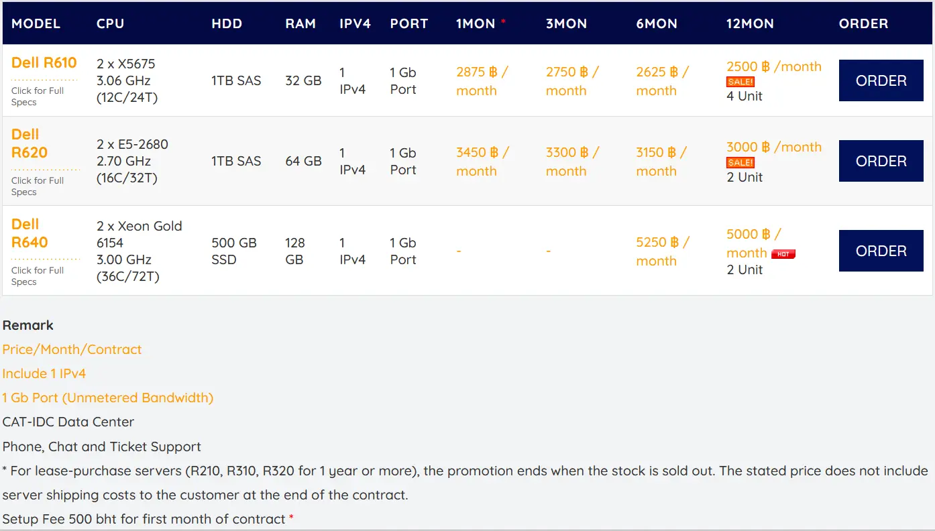Order the Dell R640 server
The height and width of the screenshot is (531, 935).
881,251
